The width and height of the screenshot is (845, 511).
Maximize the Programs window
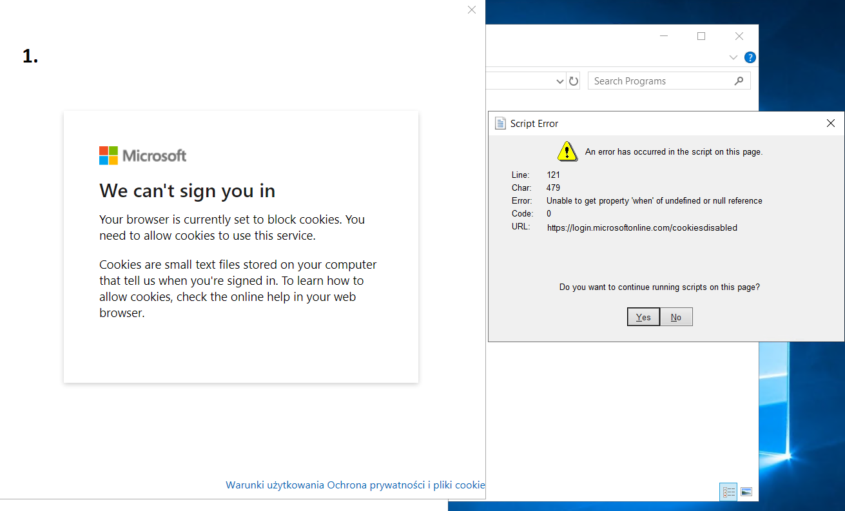coord(701,36)
